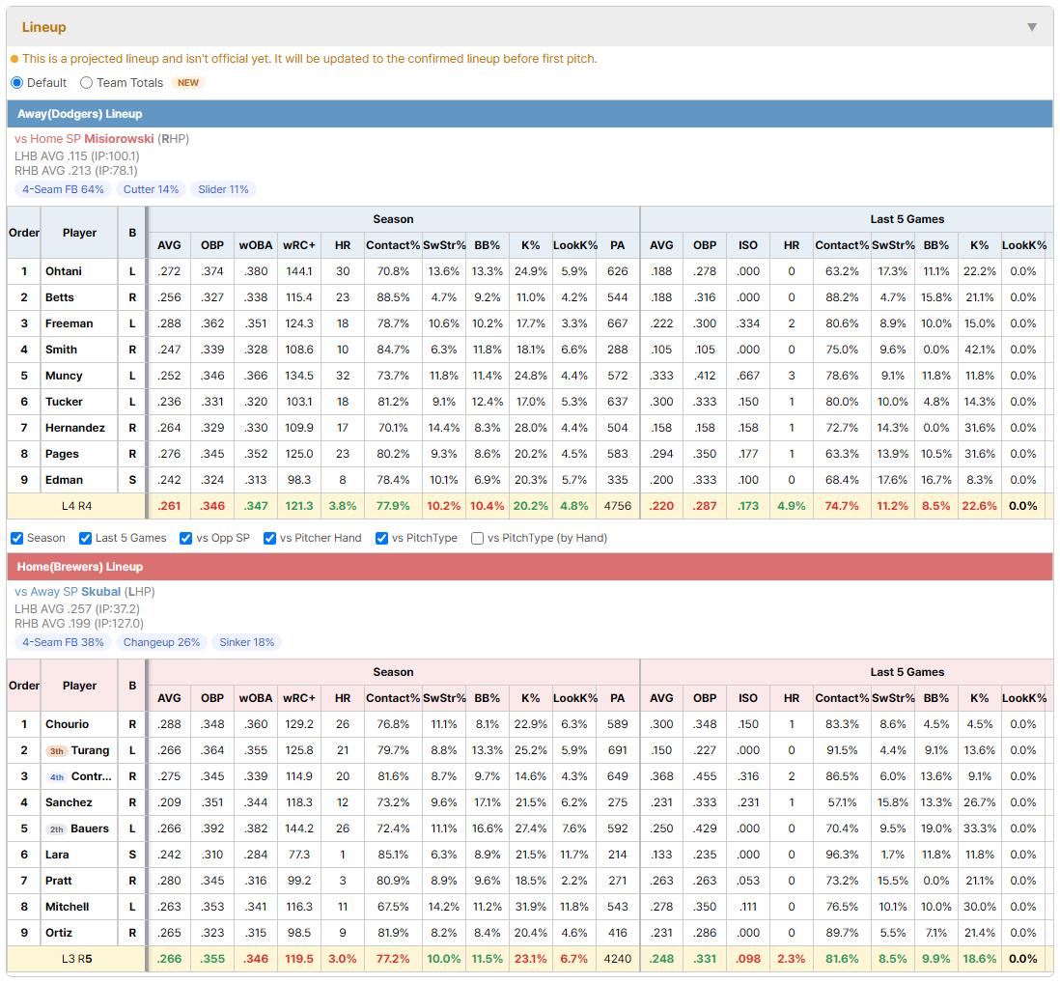Uncheck the Season checkbox
Screen dimensions: 1060x983
pos(17,538)
